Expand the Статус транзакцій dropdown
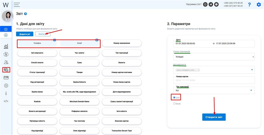Image resolution: width=264 pixels, height=135 pixels. (214, 57)
